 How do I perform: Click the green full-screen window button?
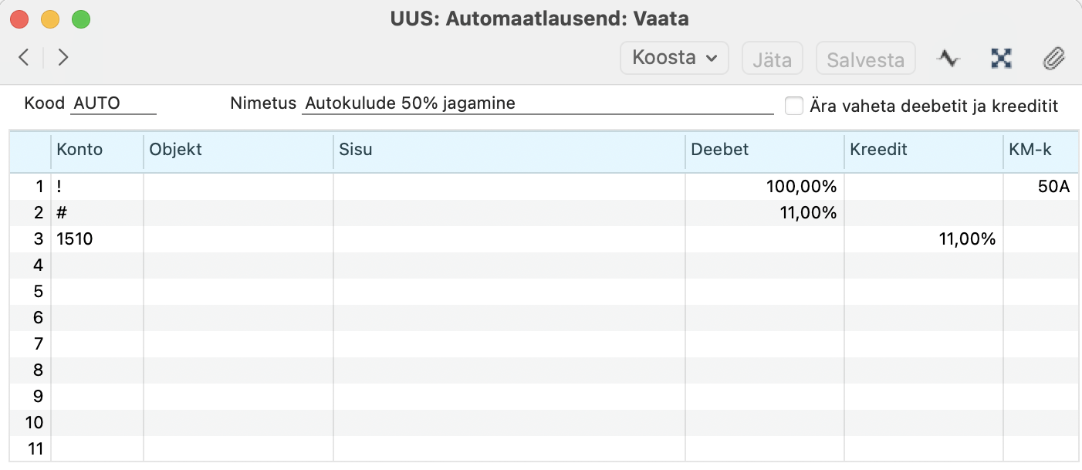[x=80, y=19]
